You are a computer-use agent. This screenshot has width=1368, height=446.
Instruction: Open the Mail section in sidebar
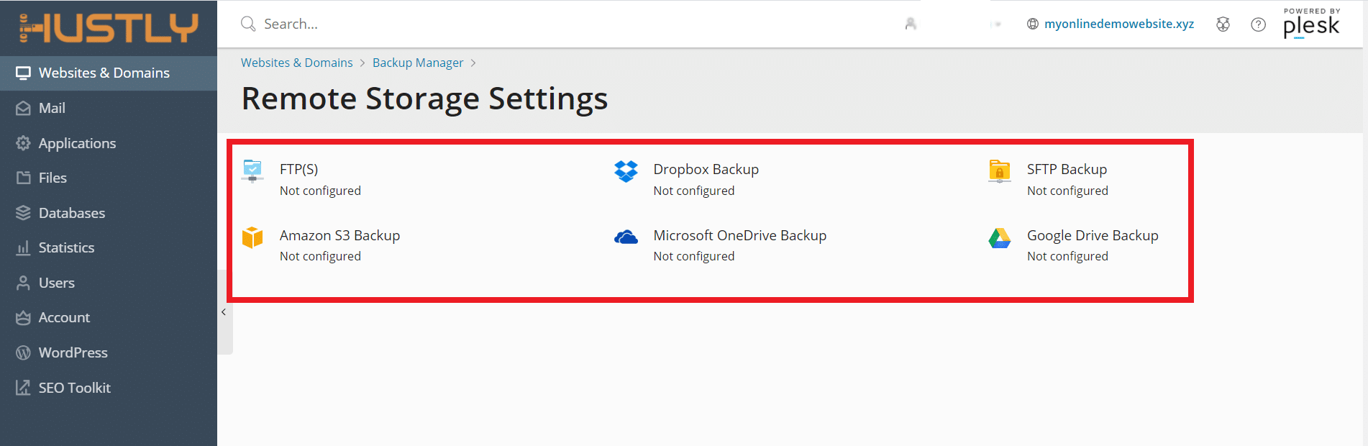tap(109, 108)
